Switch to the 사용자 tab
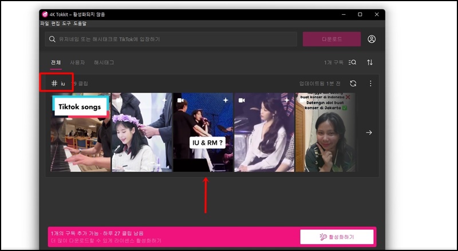This screenshot has height=251, width=458. point(77,62)
